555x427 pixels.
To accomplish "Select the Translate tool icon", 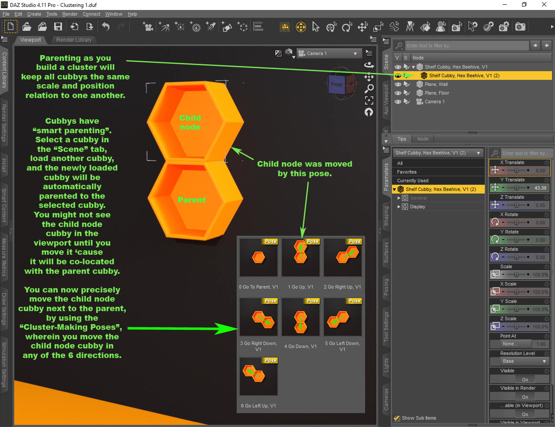I will click(362, 27).
